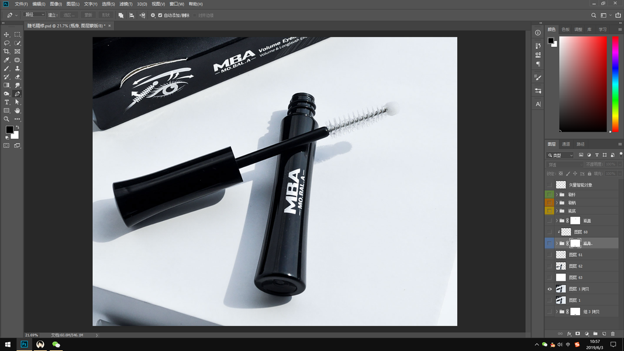Click the create new group folder icon
The width and height of the screenshot is (624, 351).
click(595, 333)
